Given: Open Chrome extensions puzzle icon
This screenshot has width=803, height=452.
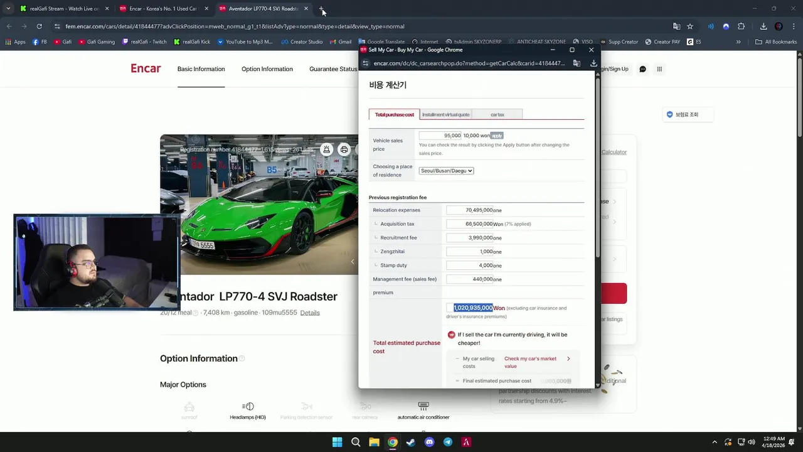Looking at the screenshot, I should (x=741, y=26).
